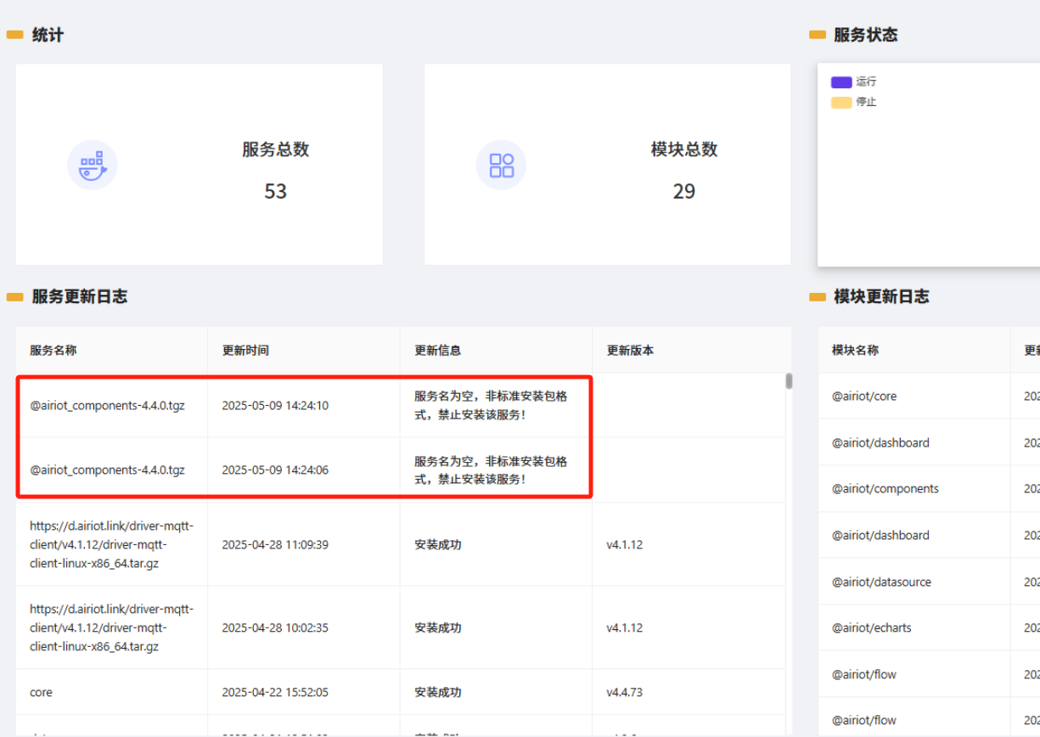The width and height of the screenshot is (1040, 737).
Task: Toggle the yellow 停止 legend swatch
Action: point(841,102)
